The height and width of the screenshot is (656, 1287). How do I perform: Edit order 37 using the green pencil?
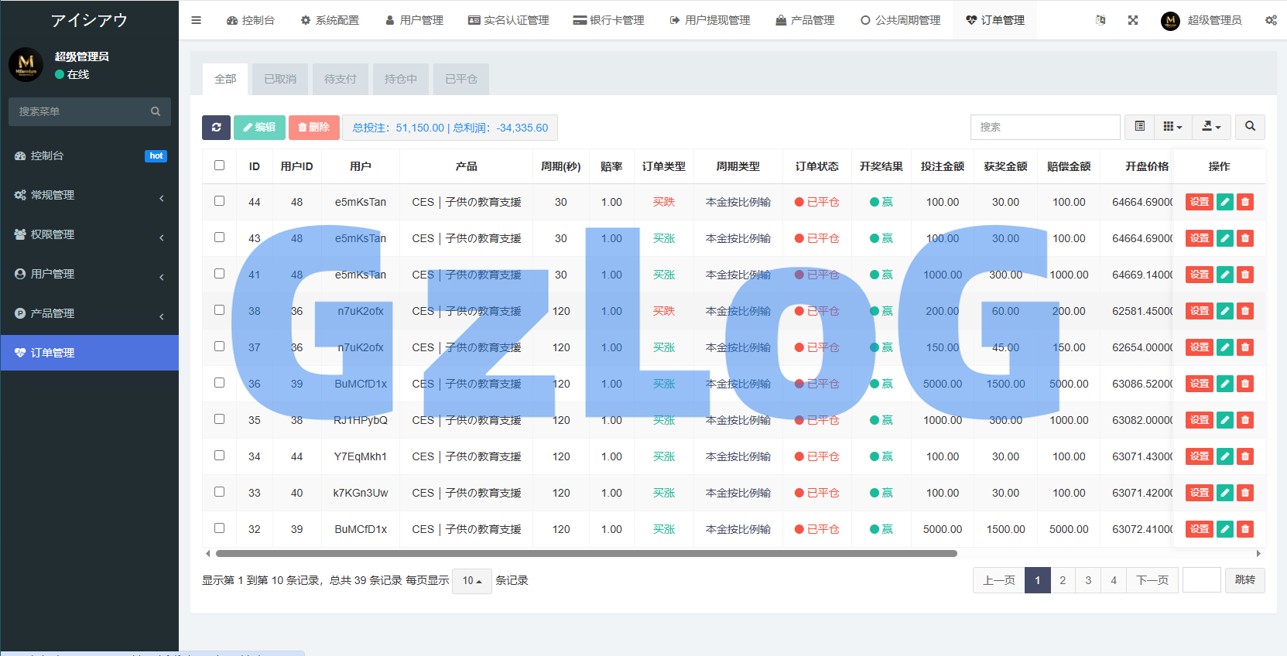1225,347
